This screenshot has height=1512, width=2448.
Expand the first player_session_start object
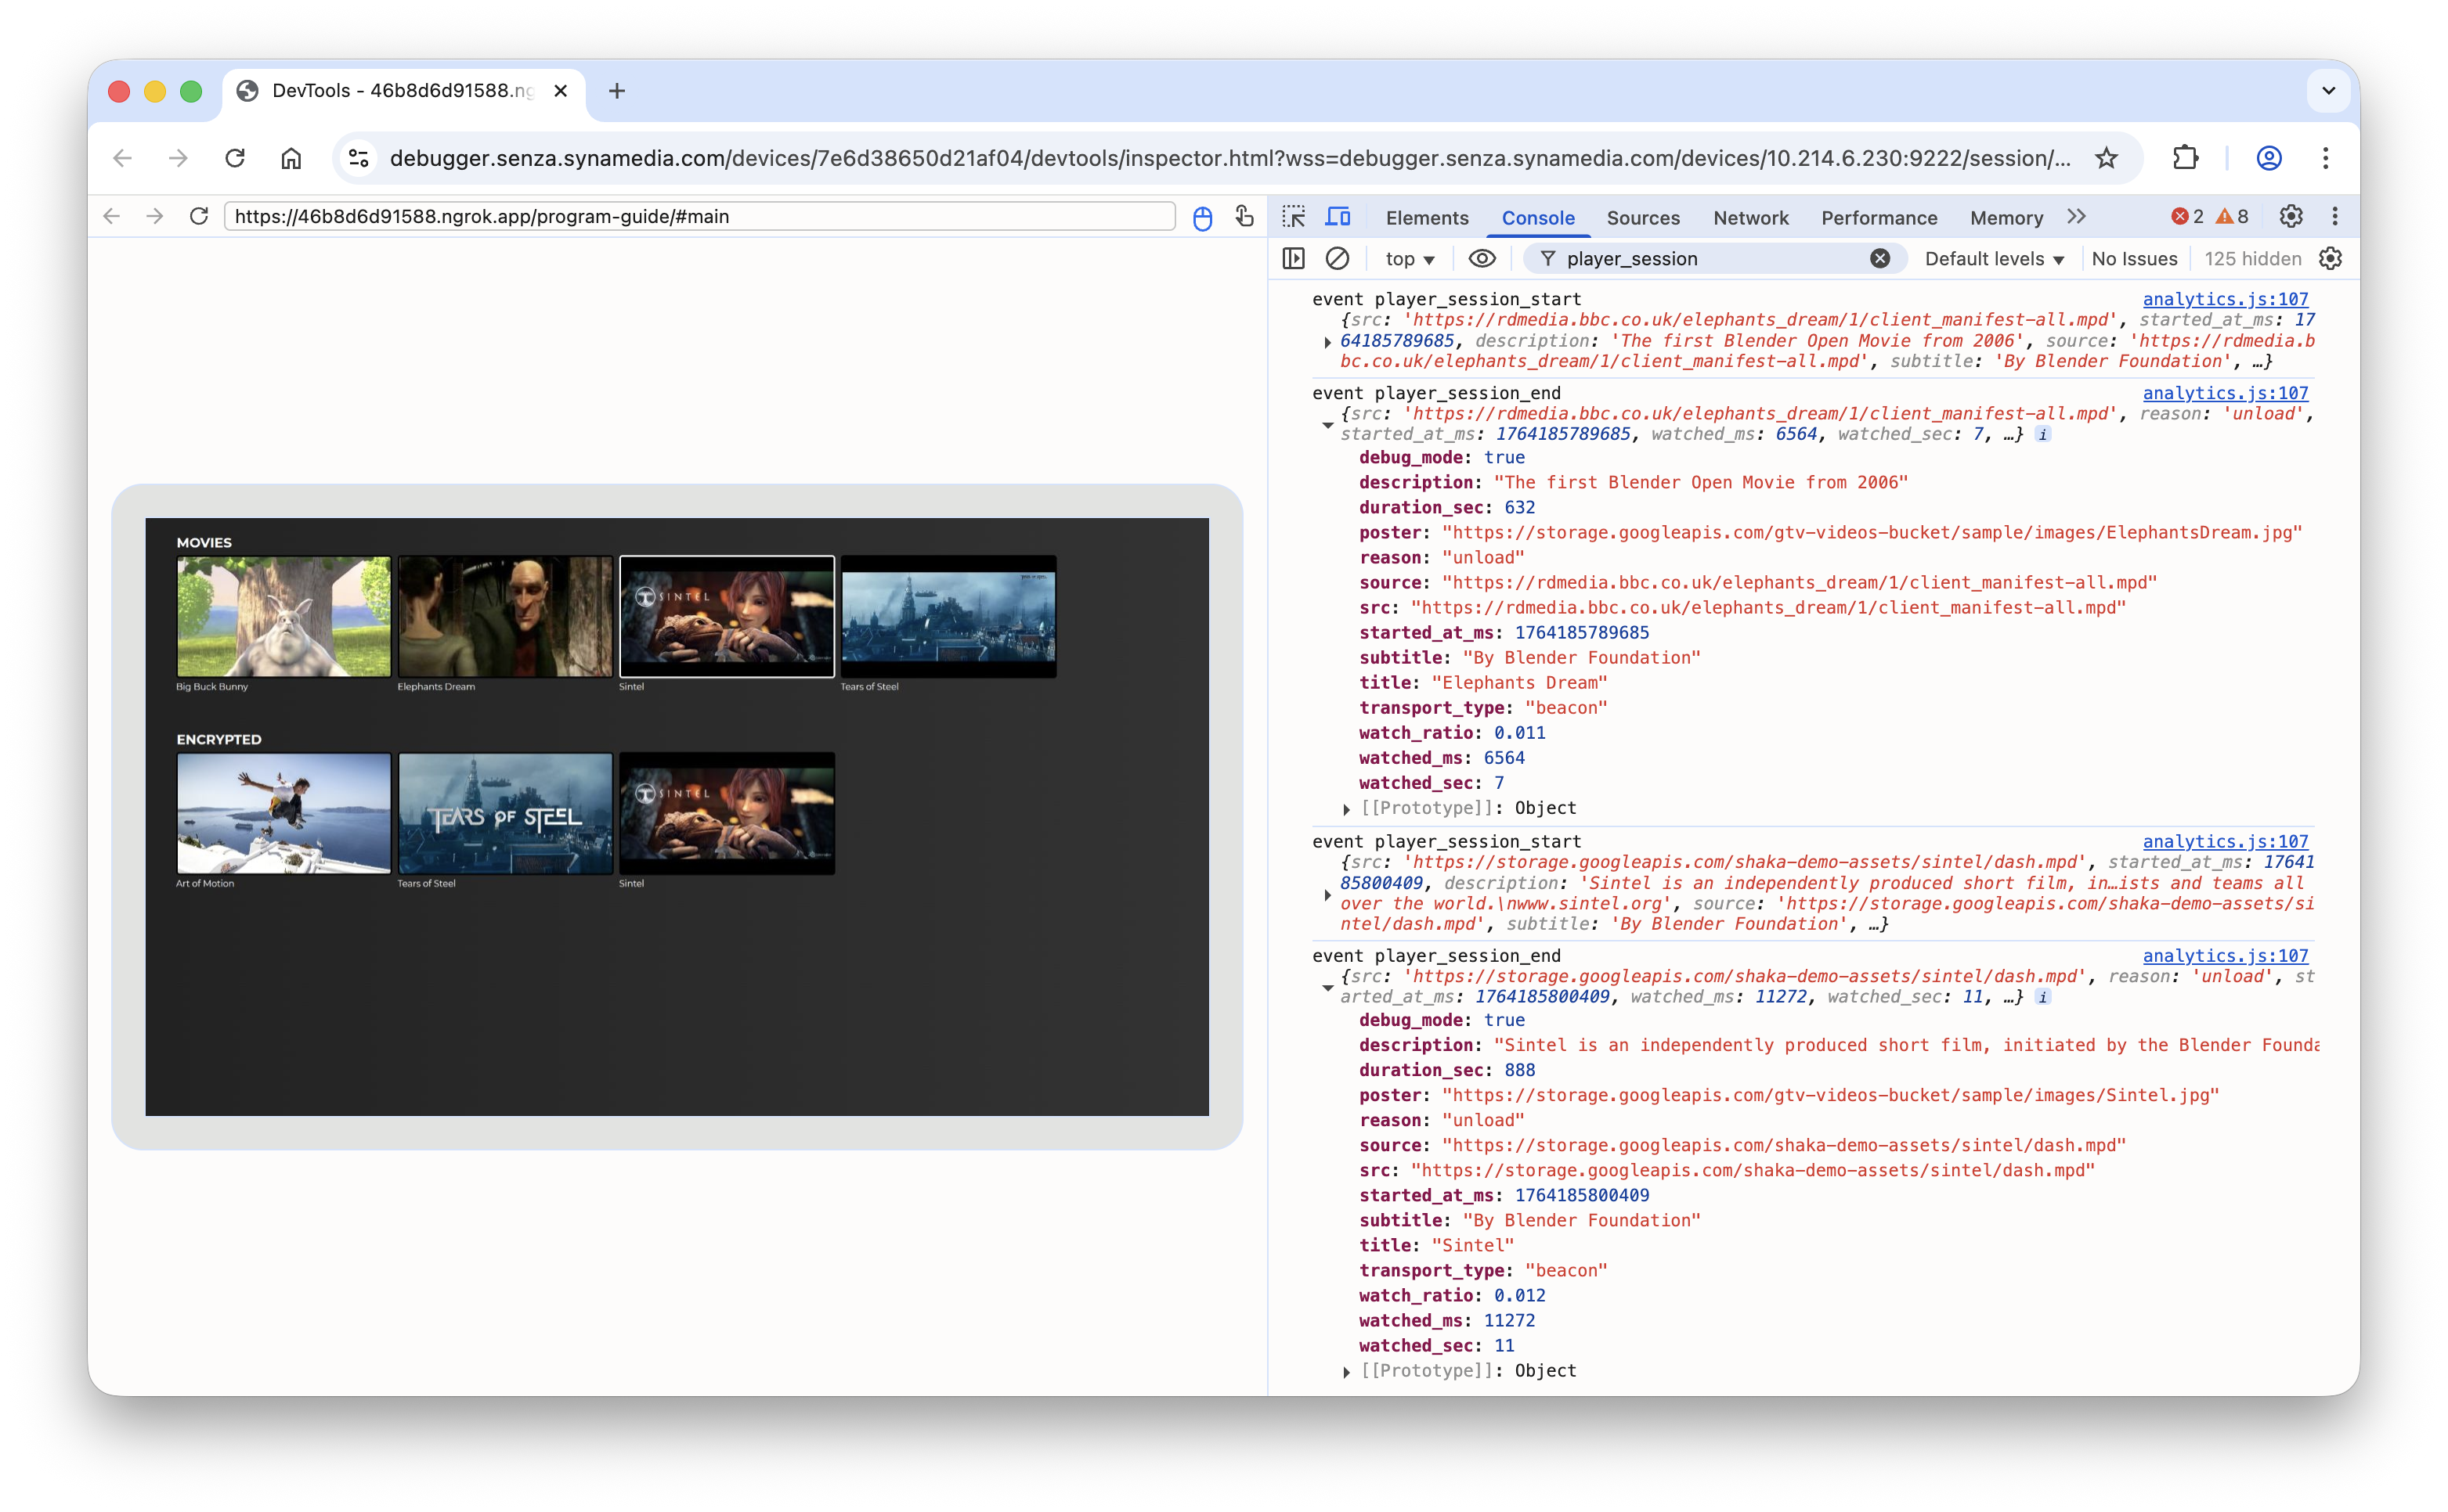click(x=1327, y=342)
